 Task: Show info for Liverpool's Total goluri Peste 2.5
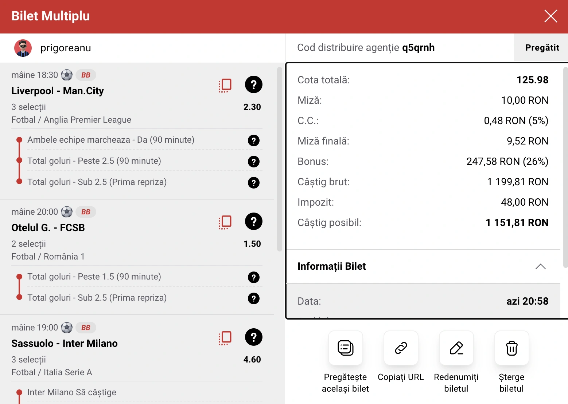click(x=254, y=162)
